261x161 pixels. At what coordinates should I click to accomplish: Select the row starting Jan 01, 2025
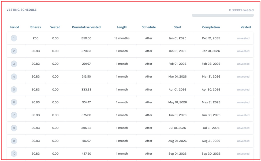(x=177, y=38)
